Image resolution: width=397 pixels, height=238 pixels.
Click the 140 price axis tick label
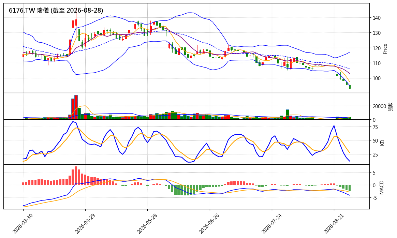(x=376, y=18)
